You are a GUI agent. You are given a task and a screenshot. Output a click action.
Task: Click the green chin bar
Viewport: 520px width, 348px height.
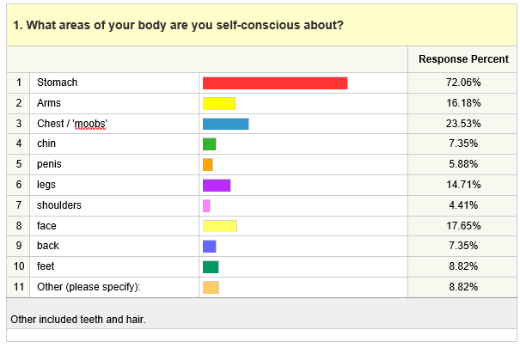[209, 144]
